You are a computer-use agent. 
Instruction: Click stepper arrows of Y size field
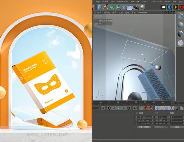pos(167,120)
